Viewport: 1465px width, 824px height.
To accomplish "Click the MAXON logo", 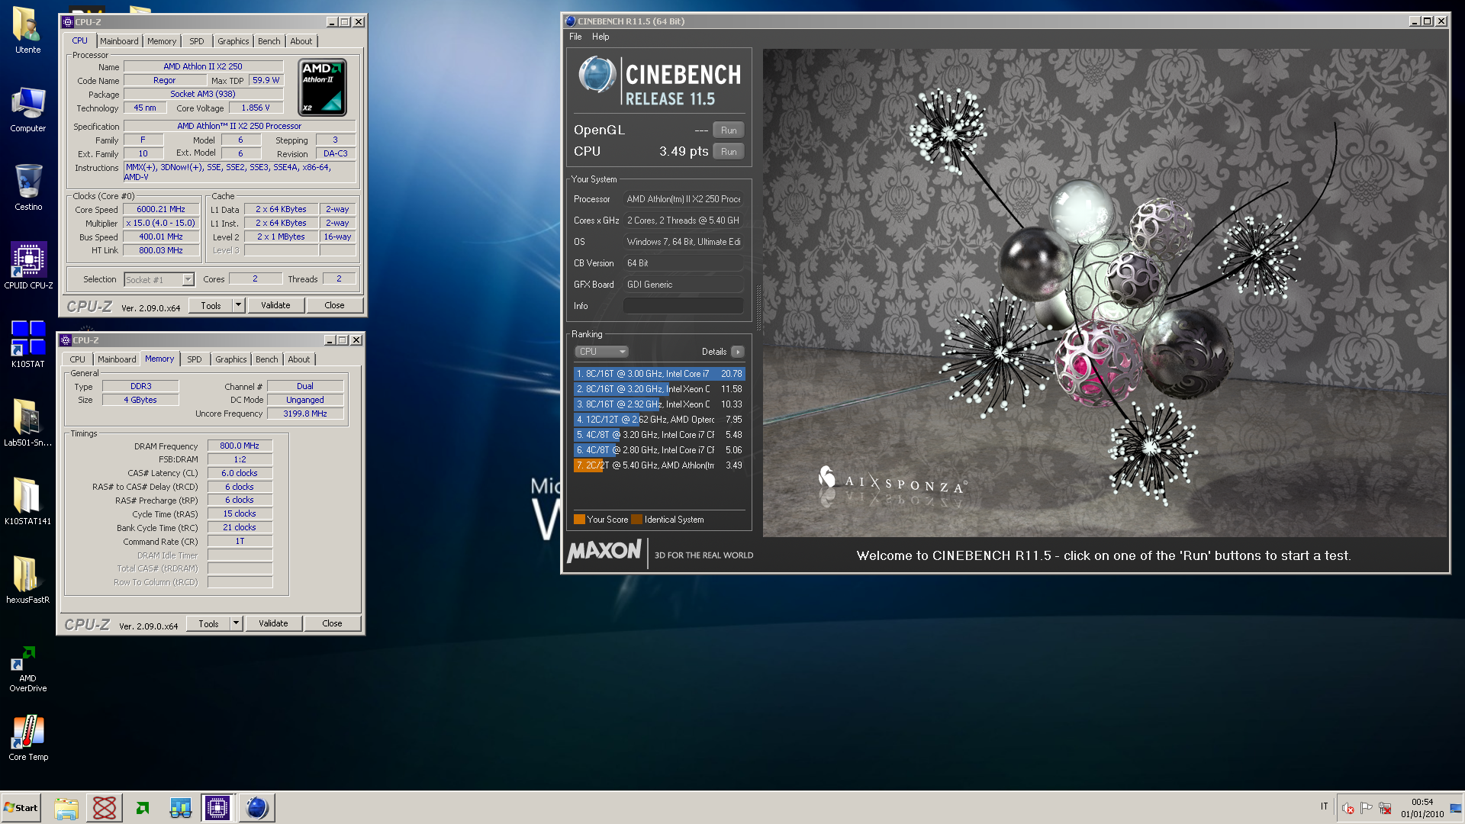I will pos(604,551).
